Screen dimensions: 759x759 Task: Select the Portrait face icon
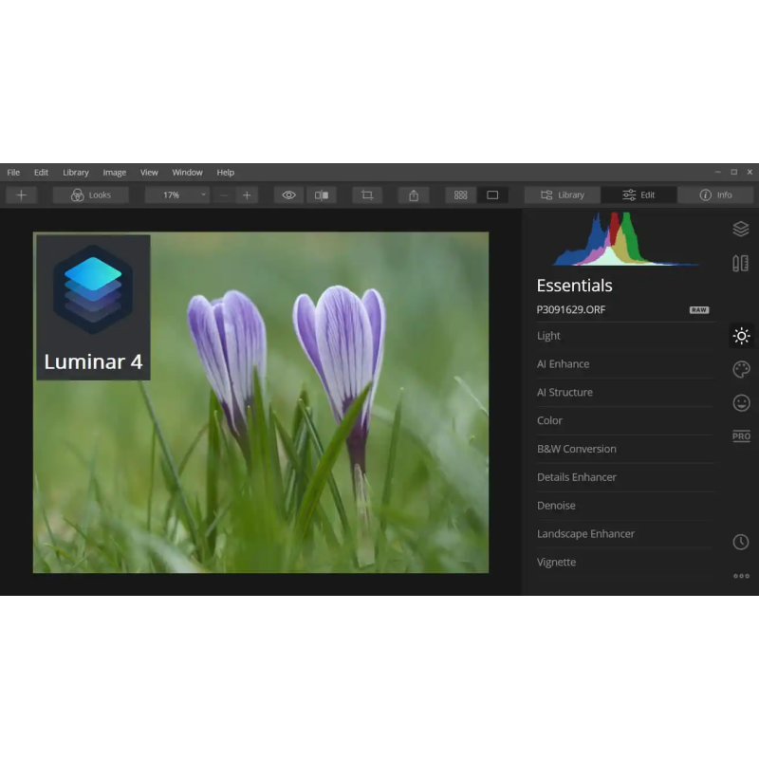click(741, 402)
